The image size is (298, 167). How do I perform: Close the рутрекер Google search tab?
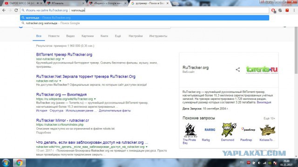tap(168, 3)
